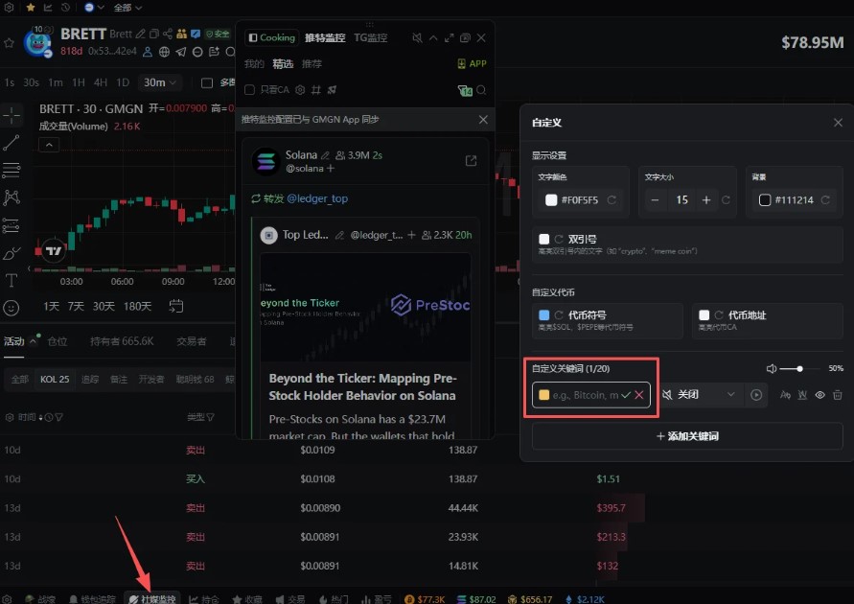Click the rocket icon in monitor filters
This screenshot has height=604, width=854.
pyautogui.click(x=332, y=90)
